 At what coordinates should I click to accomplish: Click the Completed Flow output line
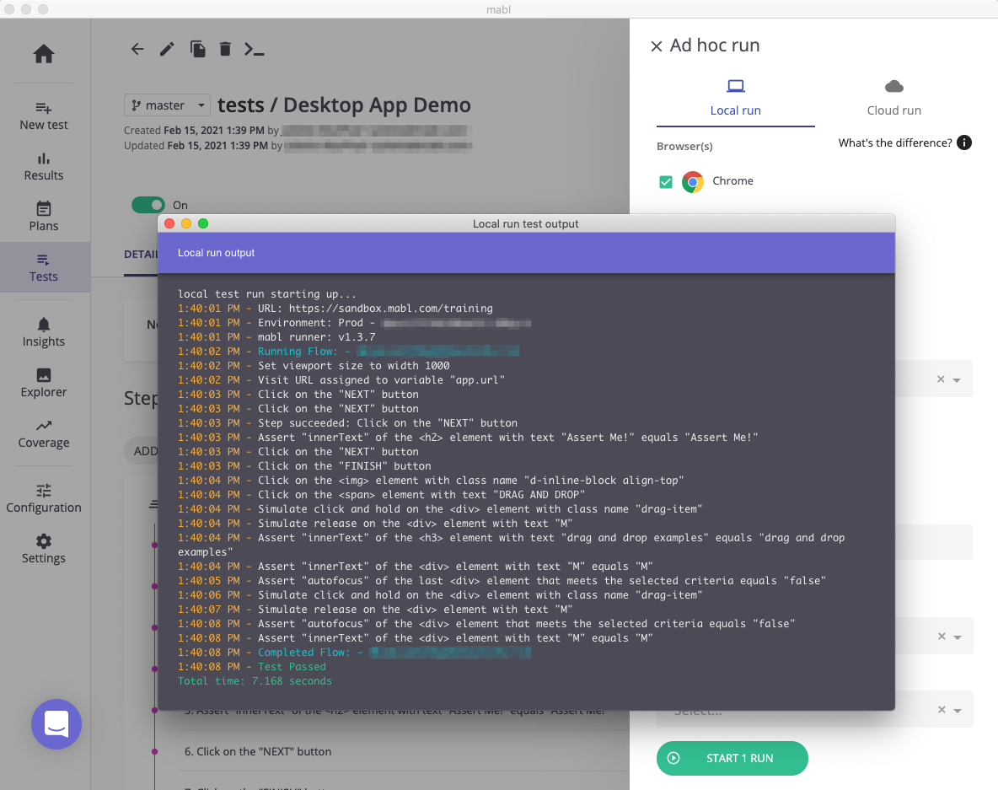click(354, 653)
